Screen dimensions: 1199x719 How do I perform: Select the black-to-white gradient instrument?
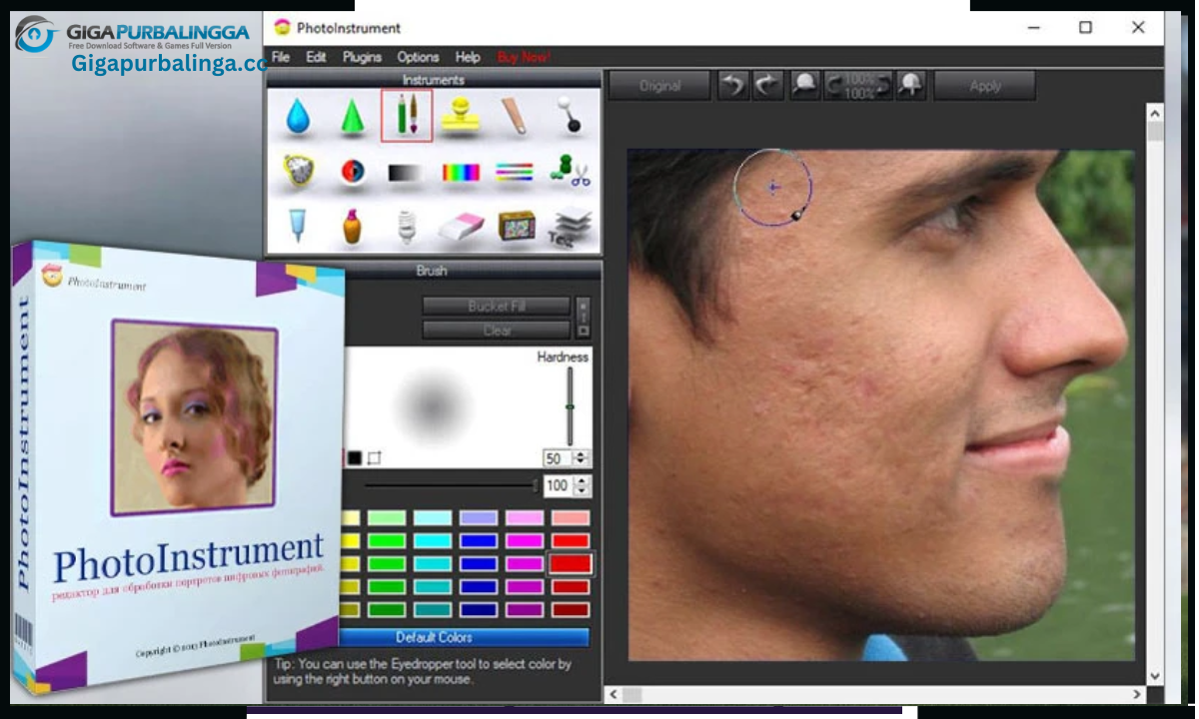406,173
